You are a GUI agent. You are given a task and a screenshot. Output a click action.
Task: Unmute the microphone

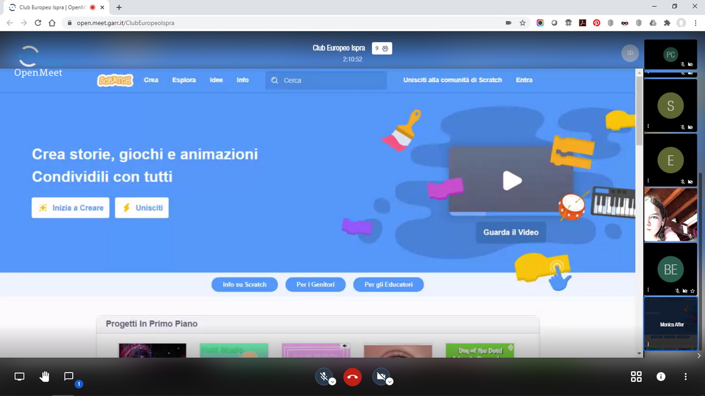pyautogui.click(x=323, y=377)
